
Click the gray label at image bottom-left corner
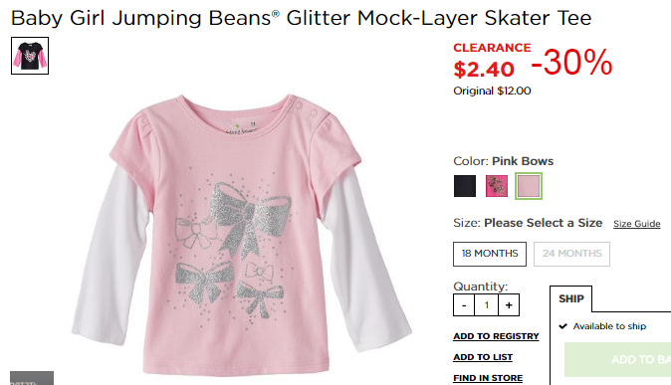pos(32,378)
